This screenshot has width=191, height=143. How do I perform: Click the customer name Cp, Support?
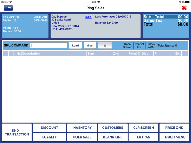click(x=59, y=17)
